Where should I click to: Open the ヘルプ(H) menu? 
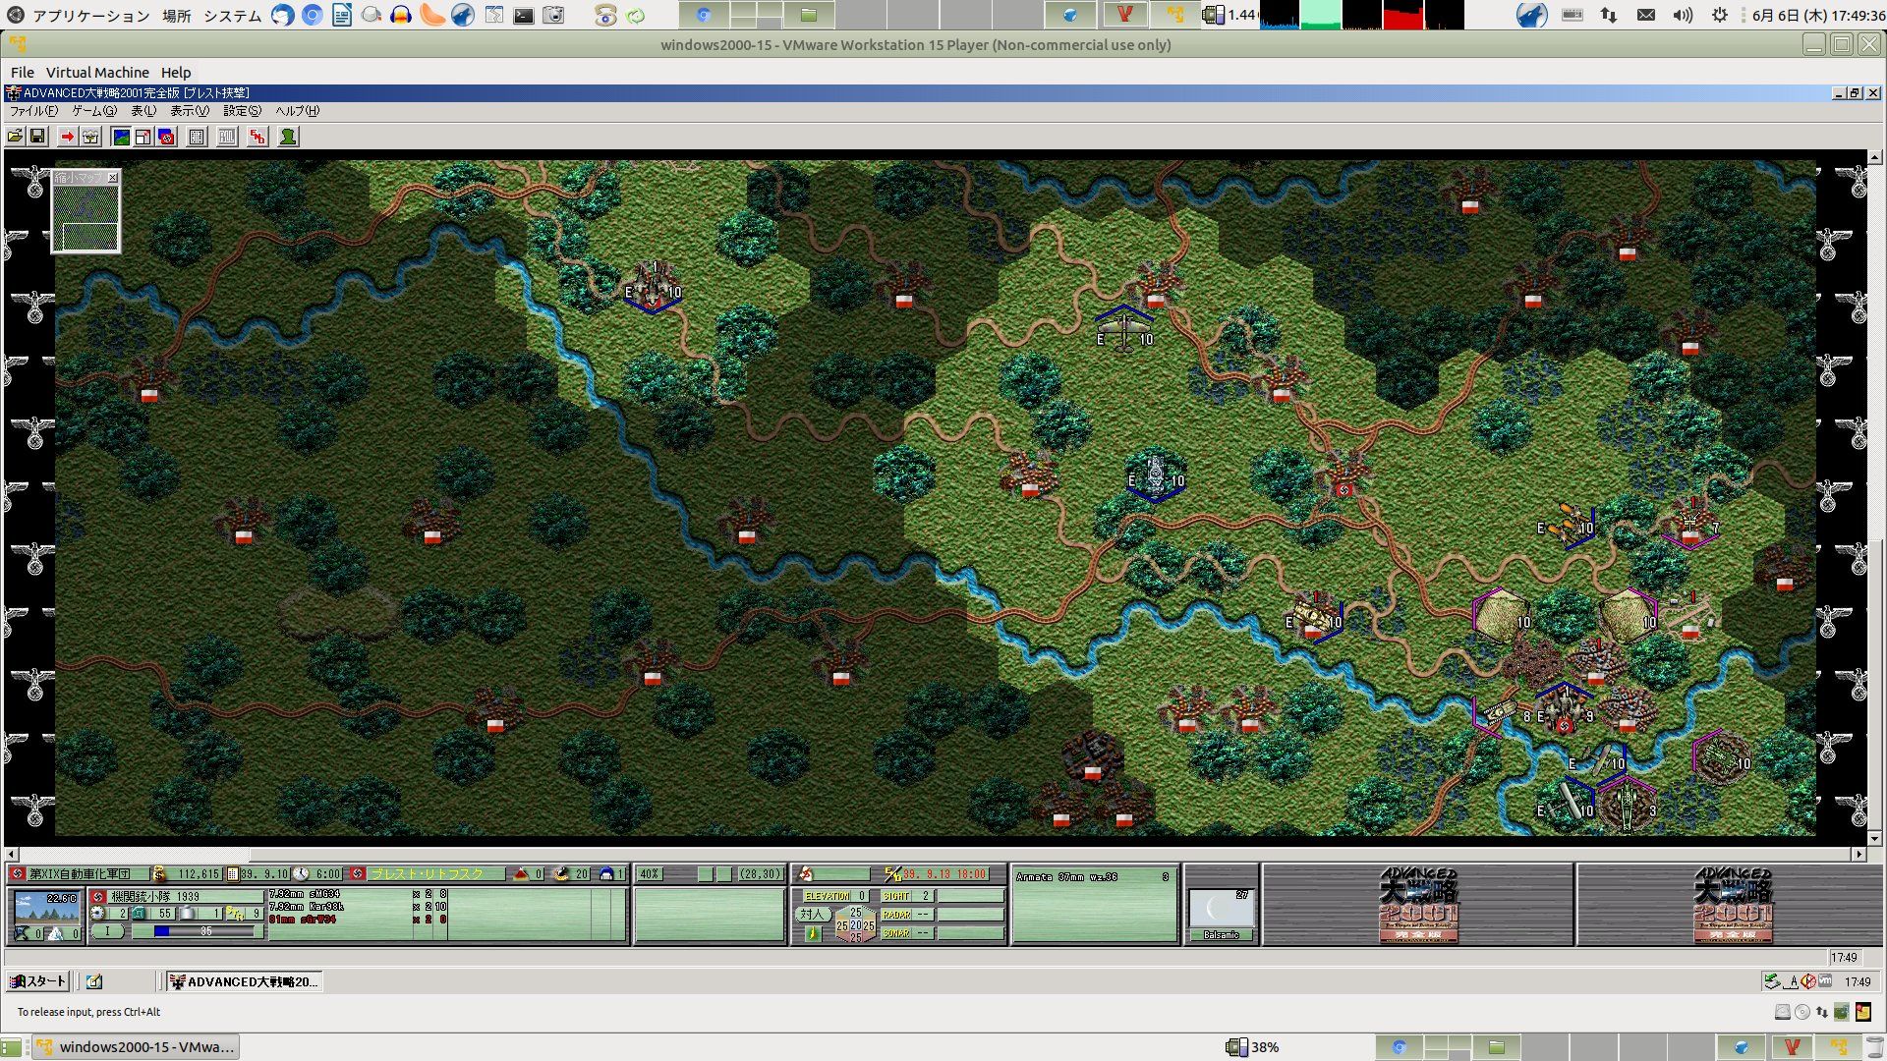point(298,111)
